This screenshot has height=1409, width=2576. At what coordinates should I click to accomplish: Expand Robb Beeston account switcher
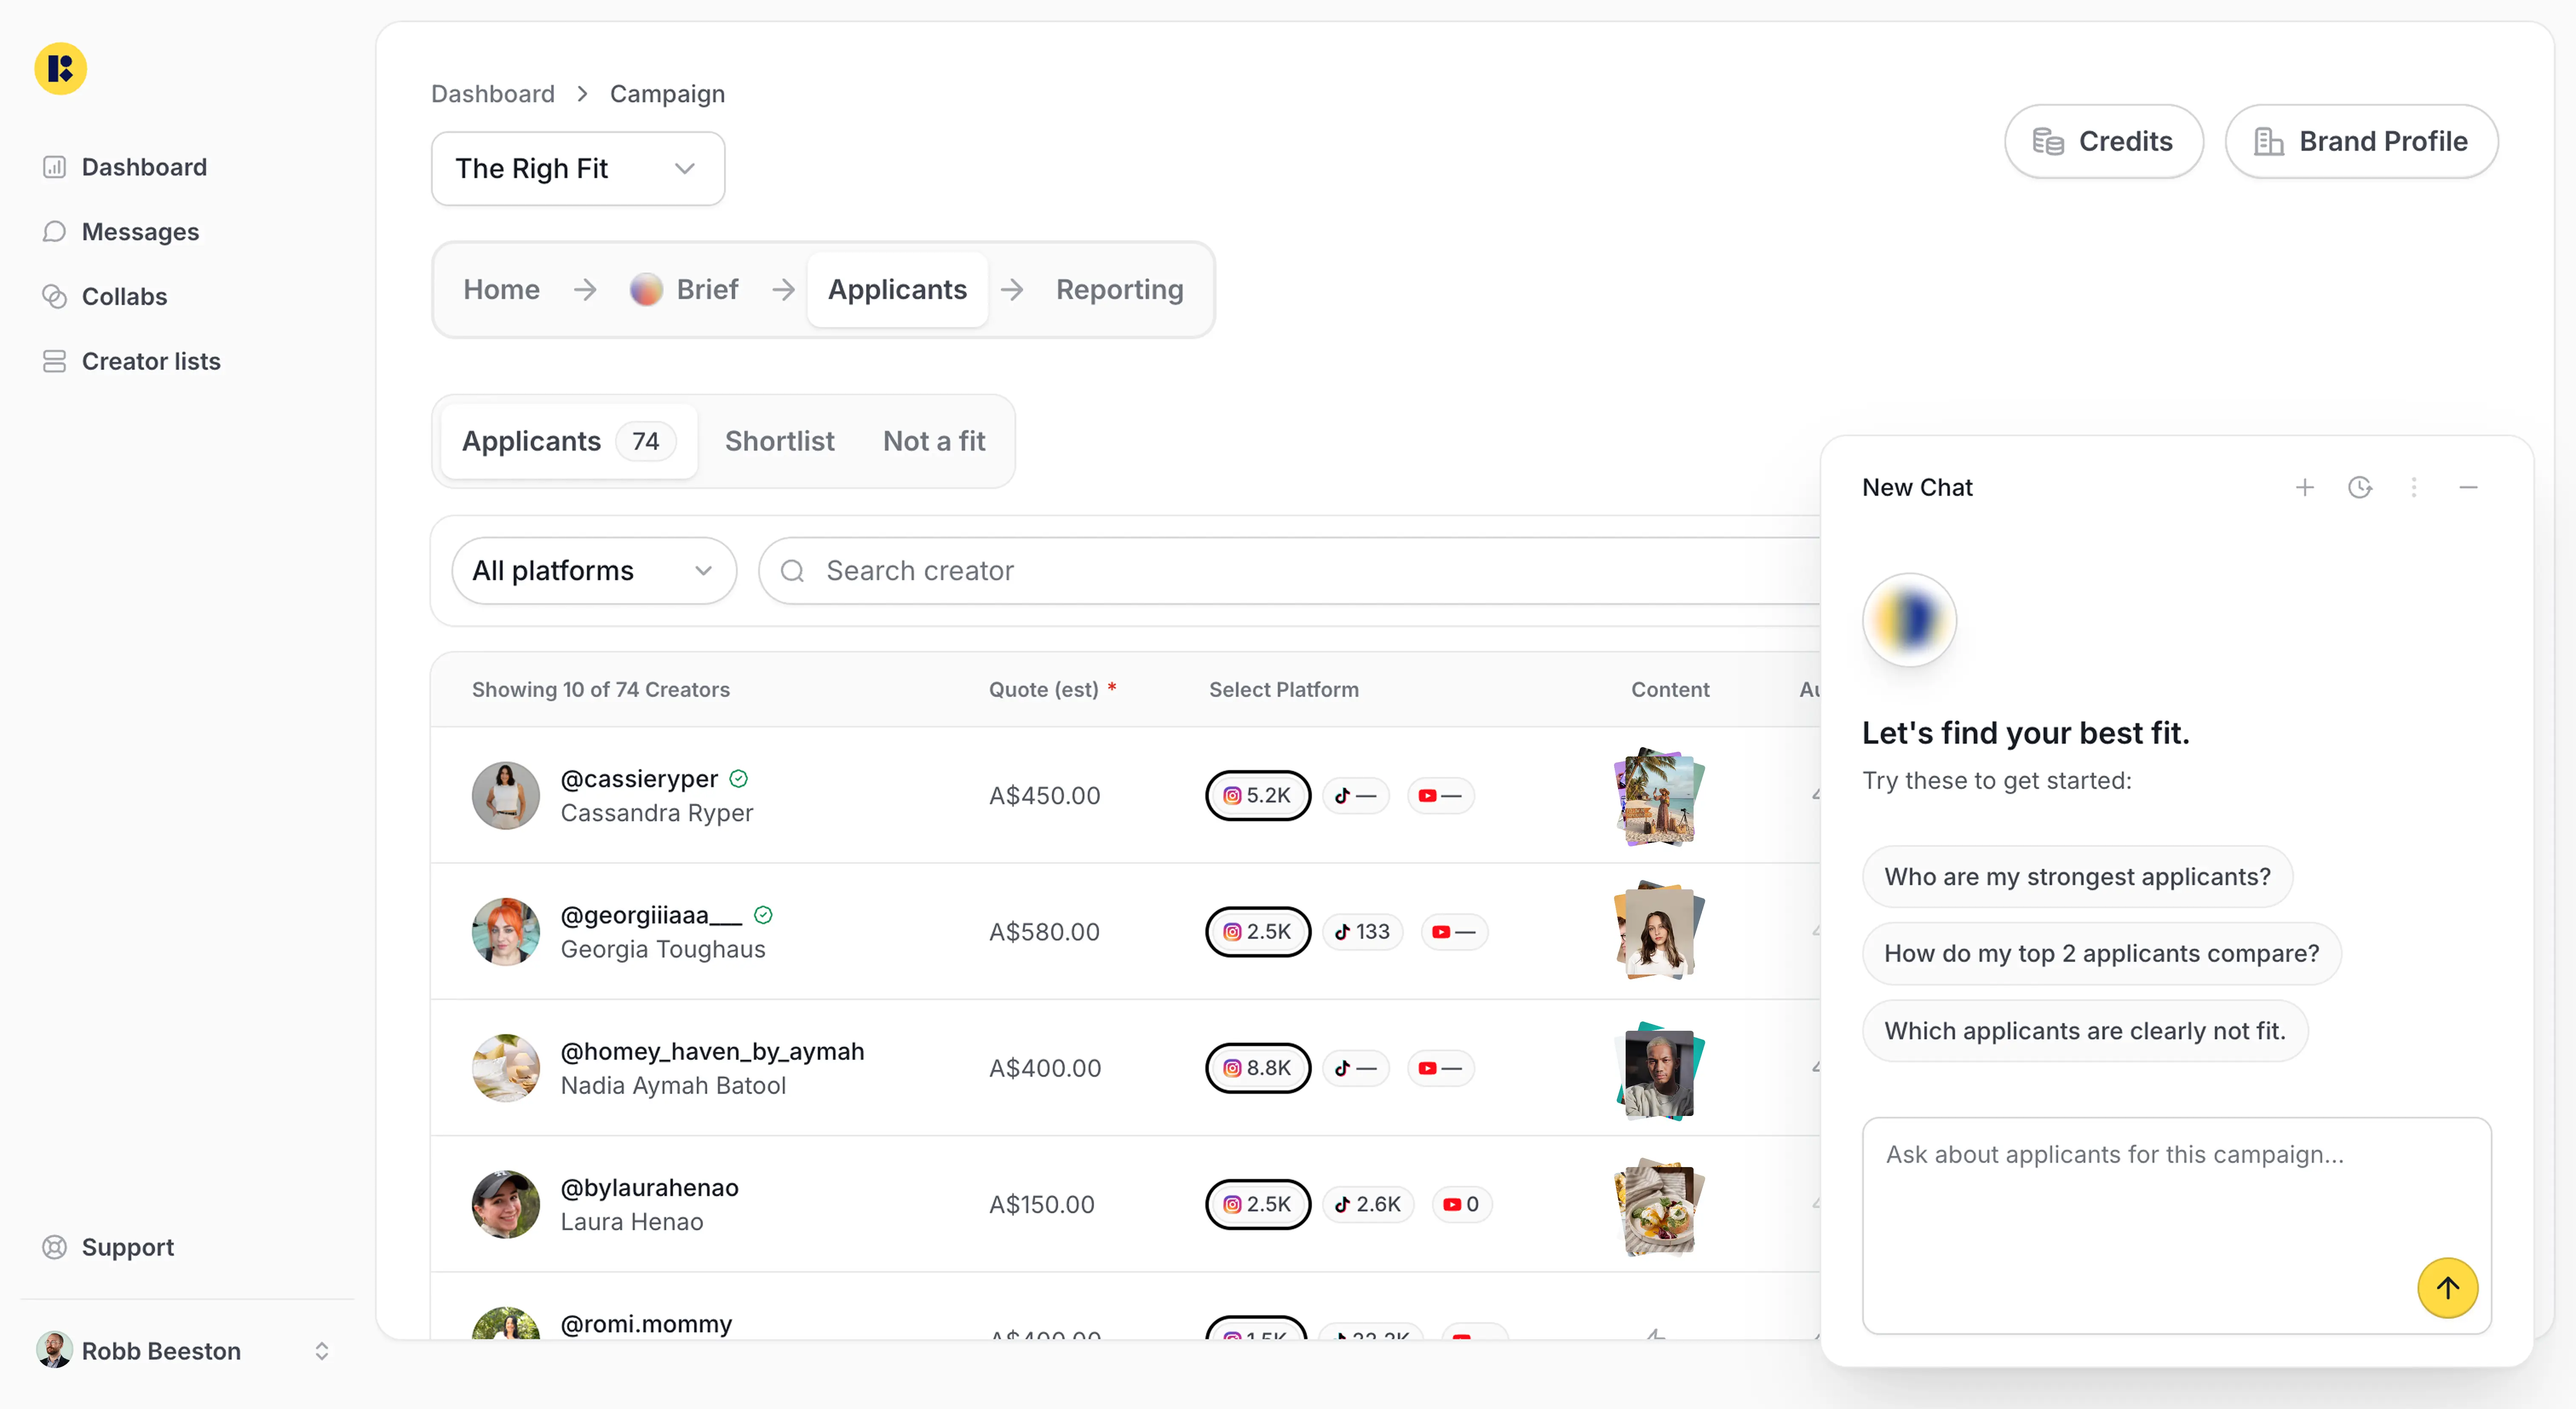tap(321, 1351)
